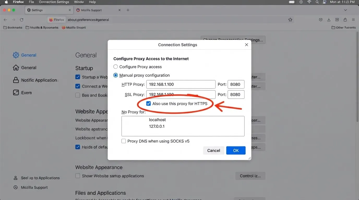Open Control Center in menu bar
Screen dimensions: 359x200
325,2
